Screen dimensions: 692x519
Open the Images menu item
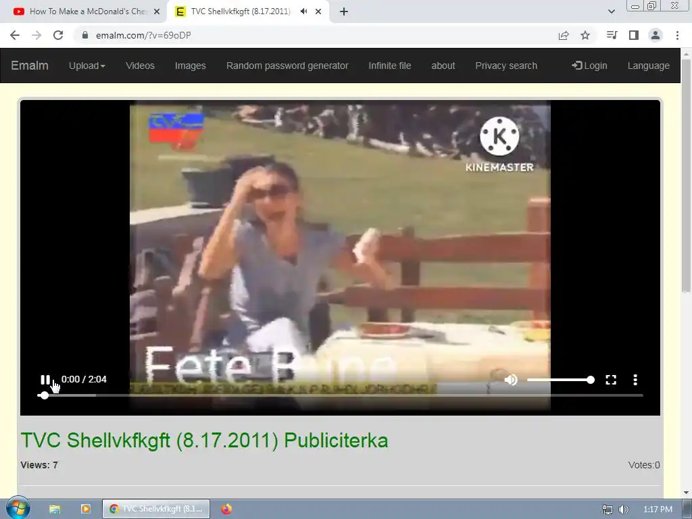(x=190, y=66)
